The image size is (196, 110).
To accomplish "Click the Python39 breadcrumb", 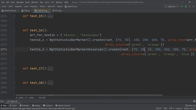I will point(51,6).
